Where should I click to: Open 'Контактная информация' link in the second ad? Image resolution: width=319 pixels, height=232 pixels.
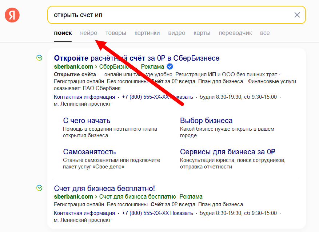pyautogui.click(x=84, y=213)
